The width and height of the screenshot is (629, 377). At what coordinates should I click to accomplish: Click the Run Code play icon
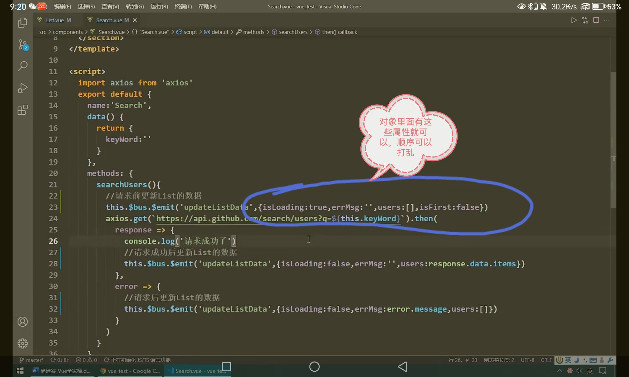pyautogui.click(x=574, y=20)
